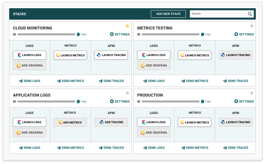Image resolution: width=265 pixels, height=164 pixels.
Task: Unstar the Cloud Monitoring stack
Action: (127, 26)
